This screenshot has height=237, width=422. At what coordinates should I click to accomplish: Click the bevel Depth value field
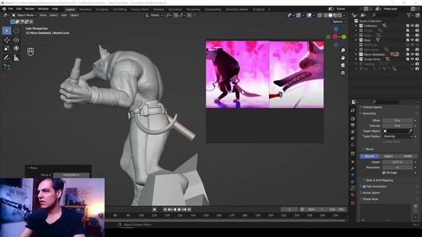[x=398, y=163]
